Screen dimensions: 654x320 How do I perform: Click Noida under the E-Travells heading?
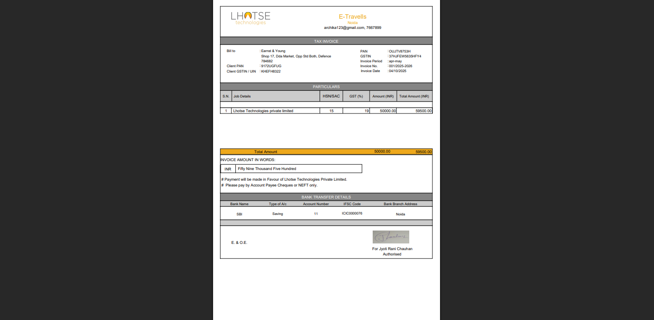click(353, 22)
